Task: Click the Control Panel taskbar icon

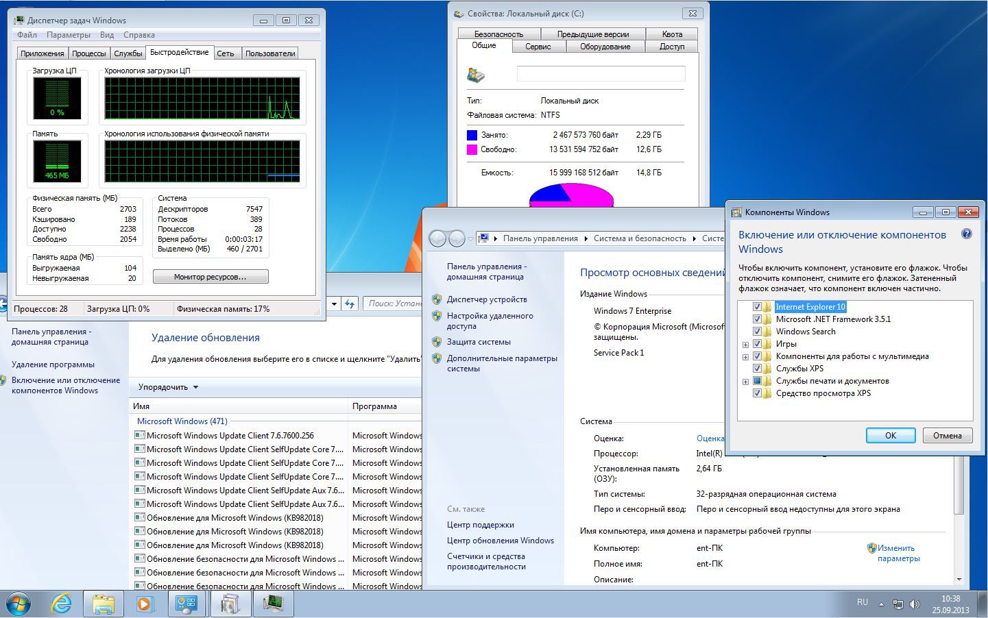Action: pos(186,604)
